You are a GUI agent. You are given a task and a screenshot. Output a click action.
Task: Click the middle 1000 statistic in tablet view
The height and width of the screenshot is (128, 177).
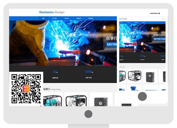[x=142, y=56]
